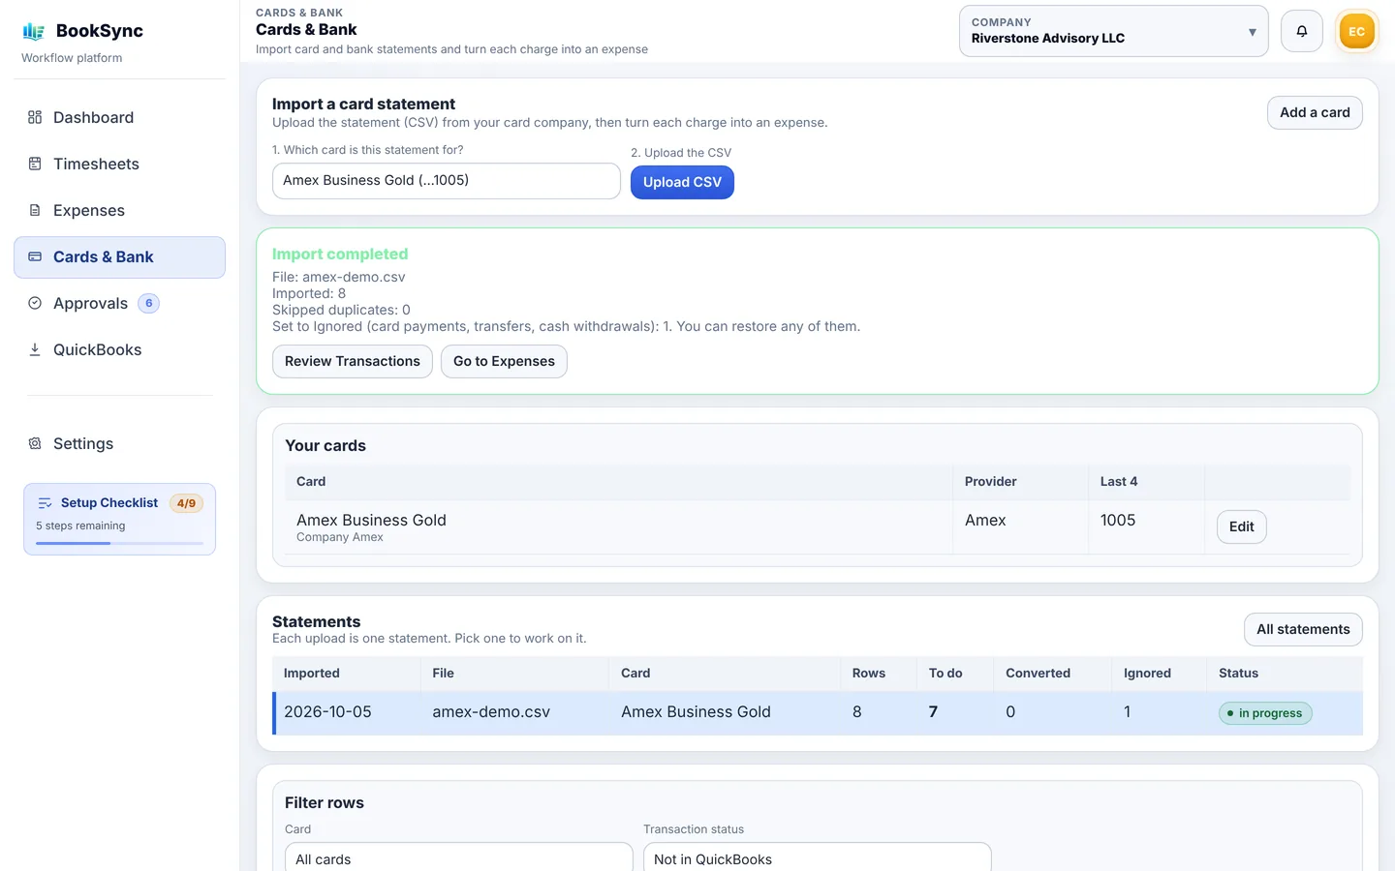Click the Cards & Bank card icon

[35, 256]
